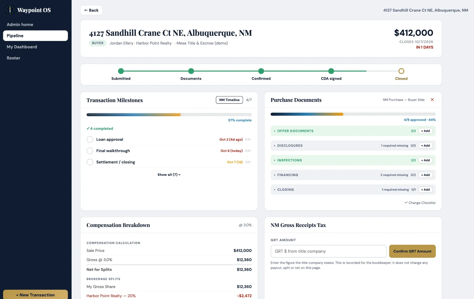The height and width of the screenshot is (299, 474).
Task: Check off the Loan approval milestone
Action: click(x=90, y=139)
